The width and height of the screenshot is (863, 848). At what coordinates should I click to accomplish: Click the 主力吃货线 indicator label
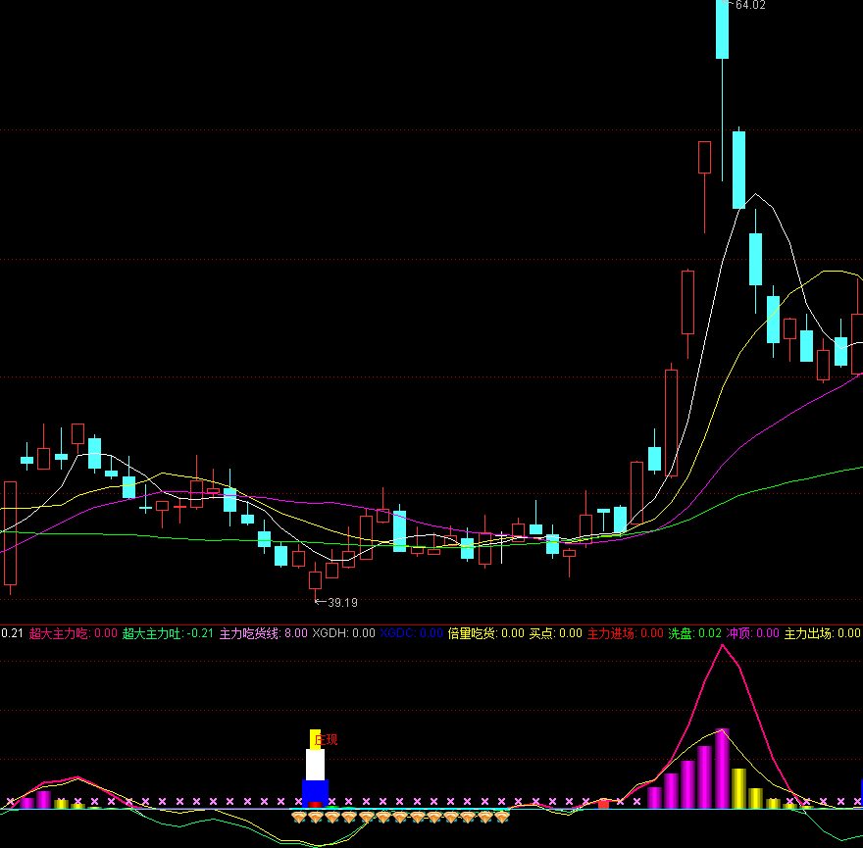250,634
